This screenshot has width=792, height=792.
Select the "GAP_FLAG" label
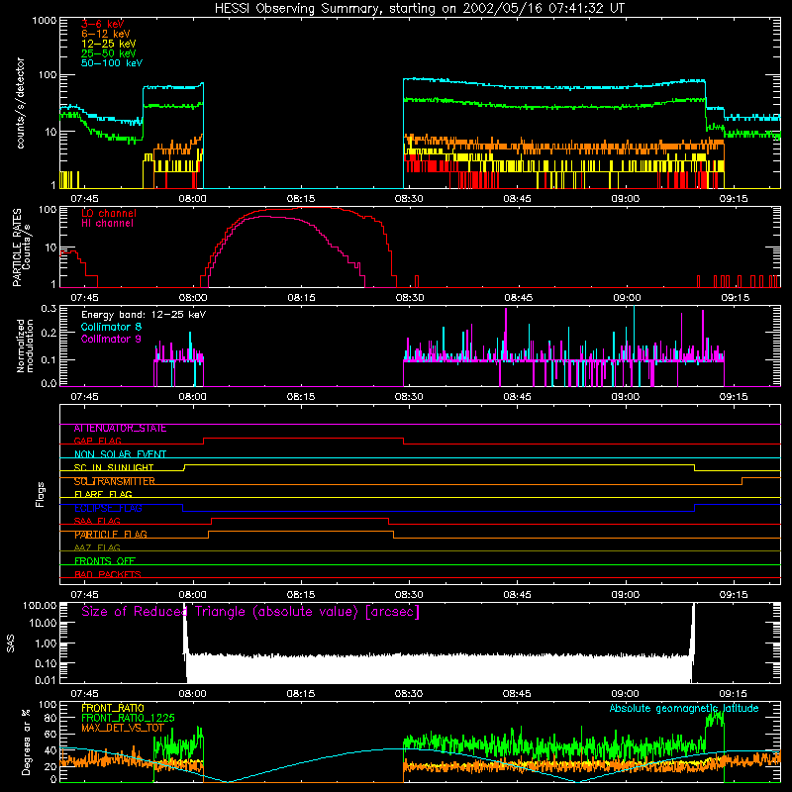click(97, 441)
